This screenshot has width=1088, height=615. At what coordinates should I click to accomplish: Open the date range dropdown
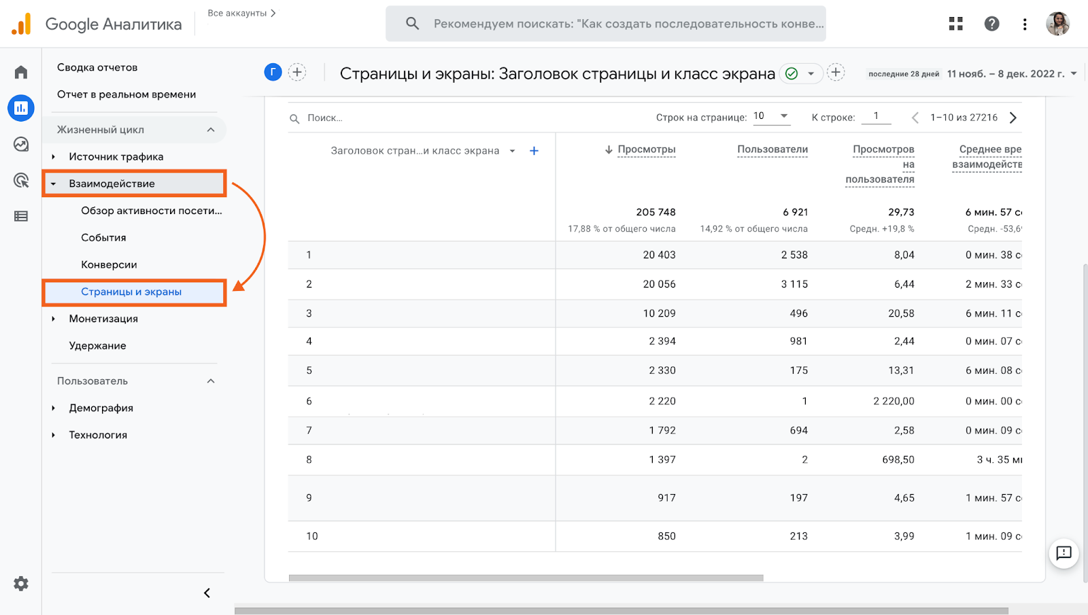click(x=1074, y=73)
